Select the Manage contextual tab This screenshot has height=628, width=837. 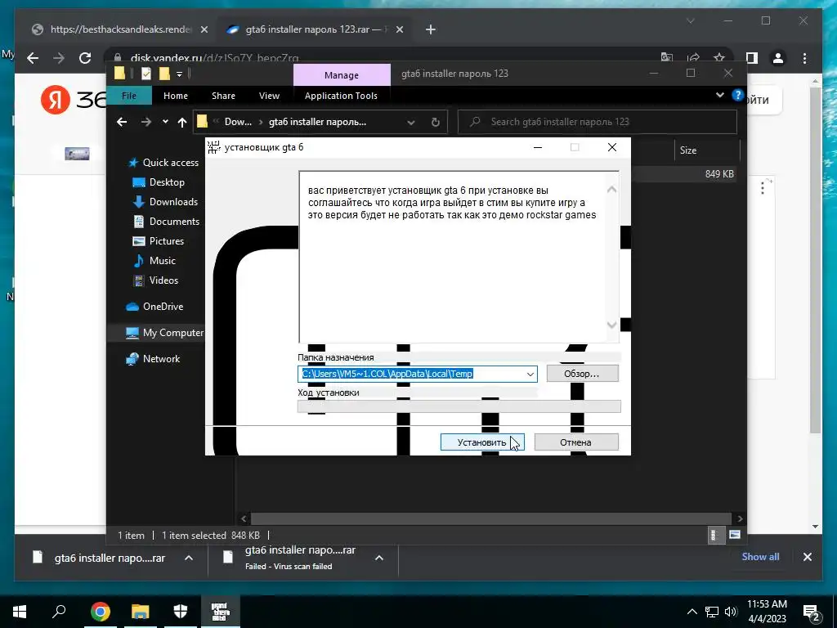[342, 74]
